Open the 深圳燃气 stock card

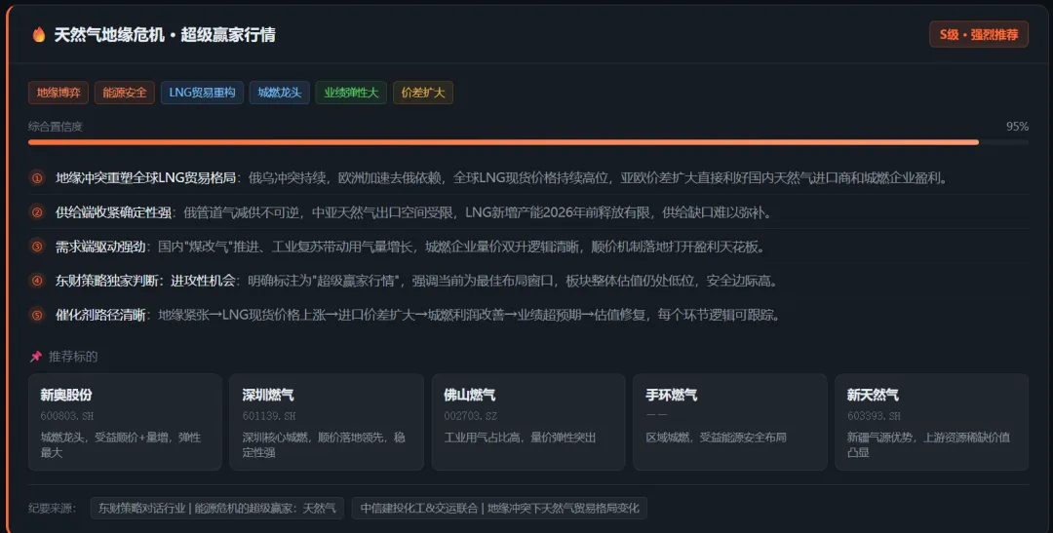(327, 422)
